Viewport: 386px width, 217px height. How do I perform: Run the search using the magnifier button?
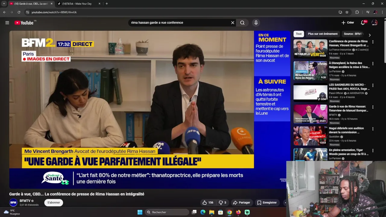point(242,23)
